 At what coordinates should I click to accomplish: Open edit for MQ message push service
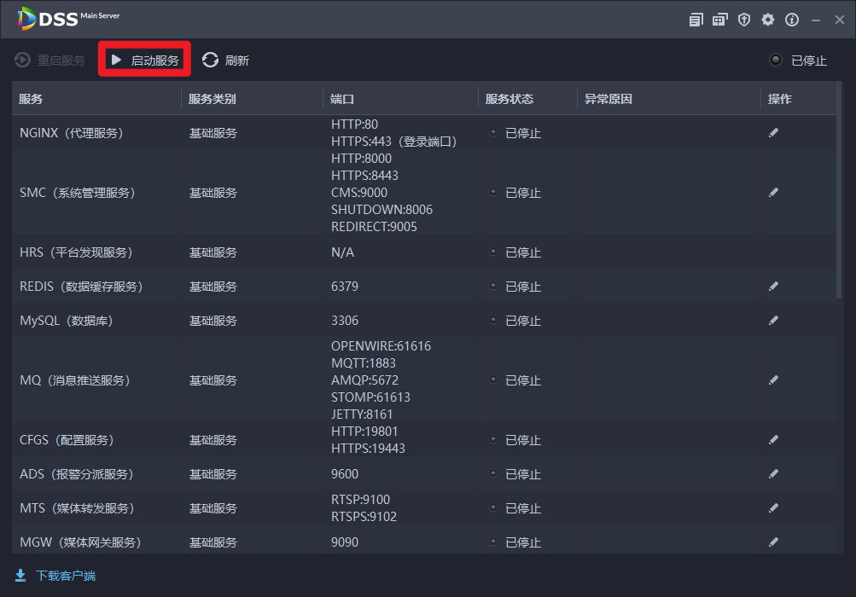(773, 380)
